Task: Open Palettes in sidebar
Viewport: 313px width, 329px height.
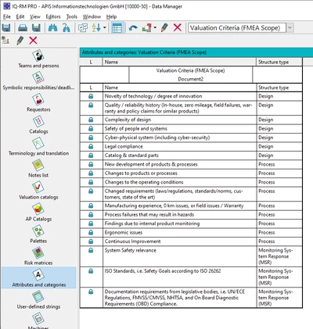Action: [x=38, y=234]
